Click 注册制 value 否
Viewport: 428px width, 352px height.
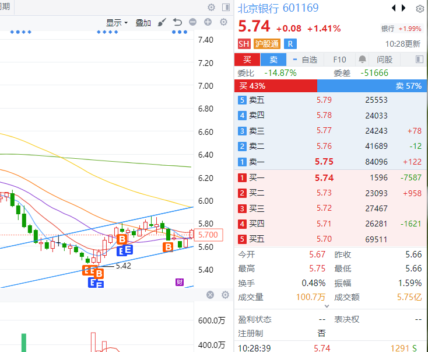pos(321,333)
